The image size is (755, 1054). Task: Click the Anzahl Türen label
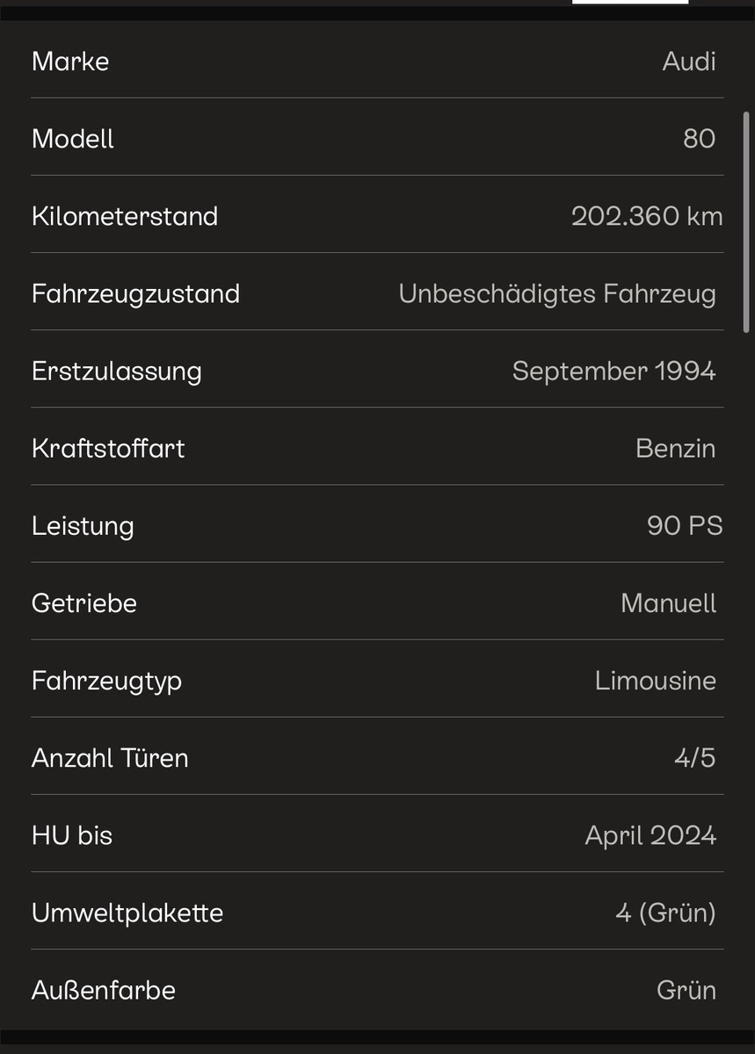pos(110,758)
